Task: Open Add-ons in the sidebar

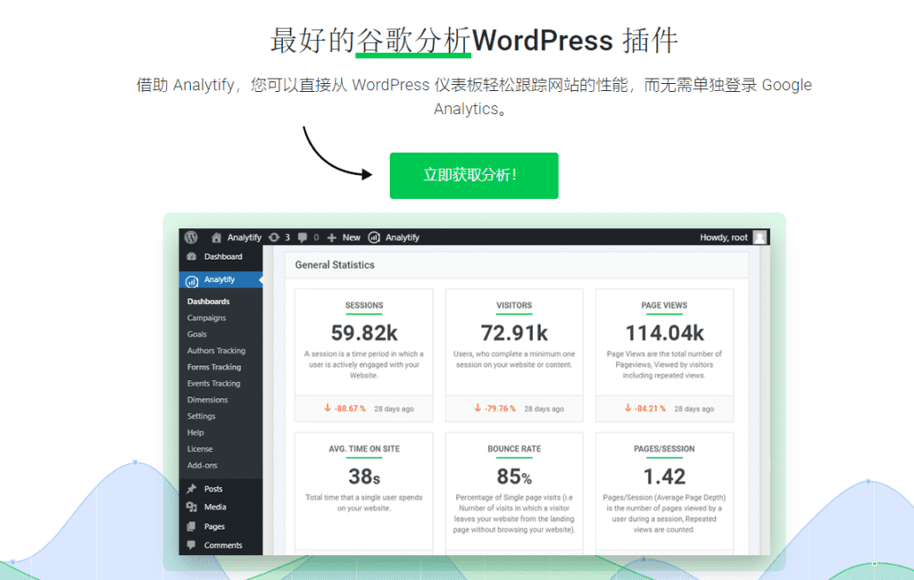Action: point(203,465)
